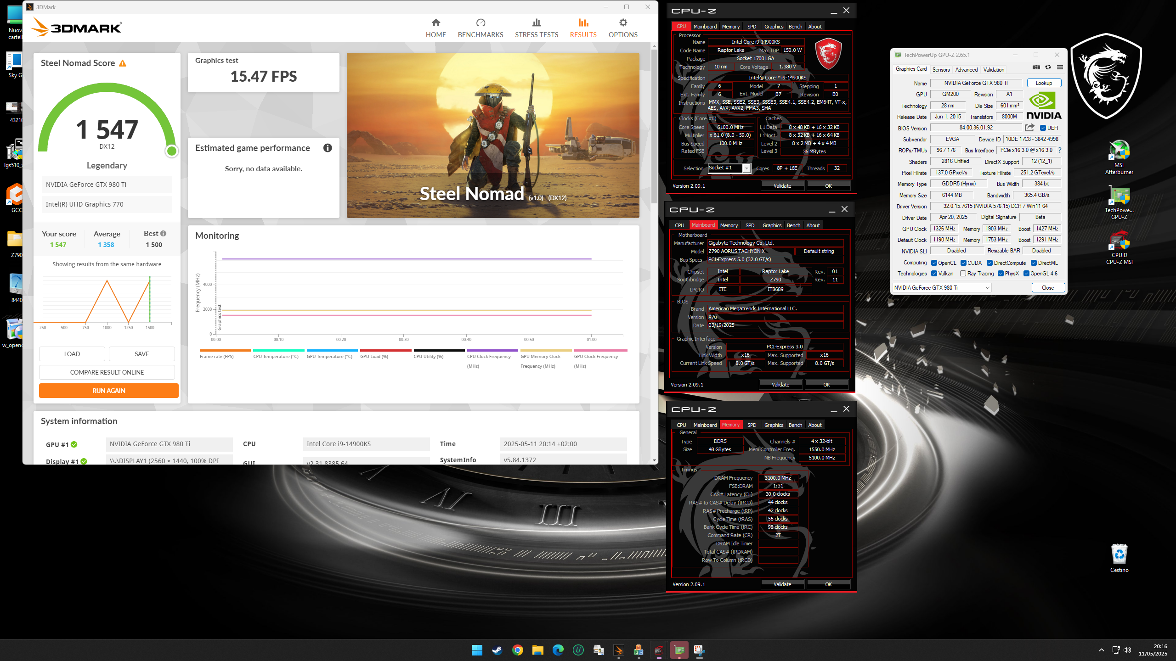Expand the hidden system tray icons chevron
The height and width of the screenshot is (661, 1176).
pos(1102,650)
